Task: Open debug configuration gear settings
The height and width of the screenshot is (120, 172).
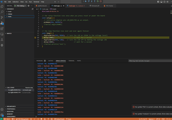Action: tap(28, 5)
